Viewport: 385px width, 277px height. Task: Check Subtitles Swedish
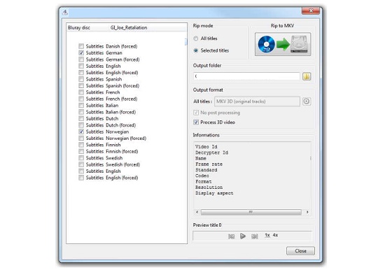tap(81, 158)
